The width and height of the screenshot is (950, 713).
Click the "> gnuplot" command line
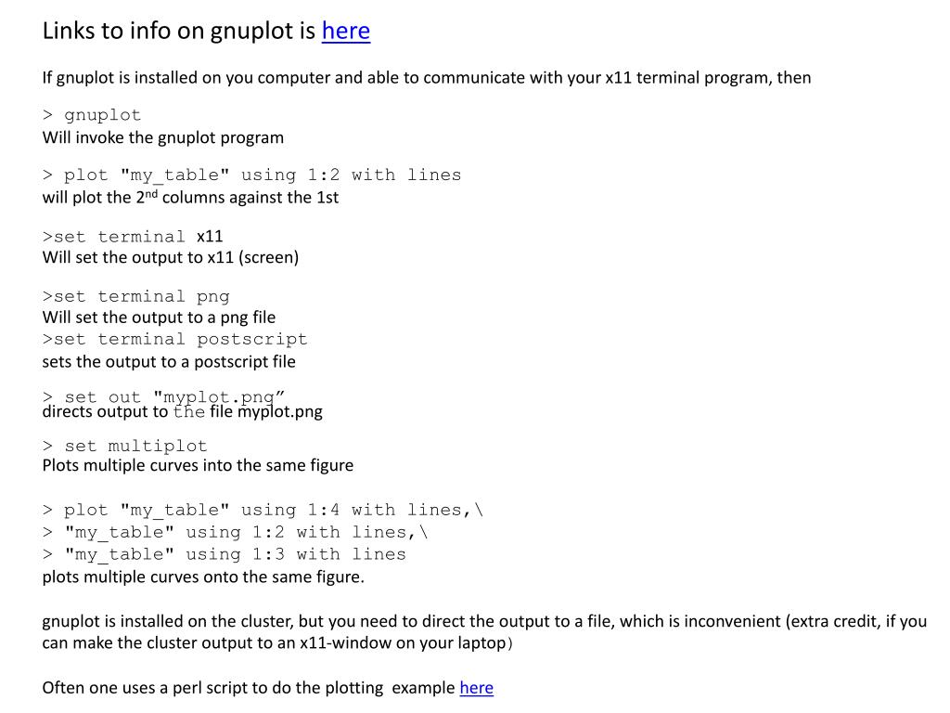pos(92,114)
